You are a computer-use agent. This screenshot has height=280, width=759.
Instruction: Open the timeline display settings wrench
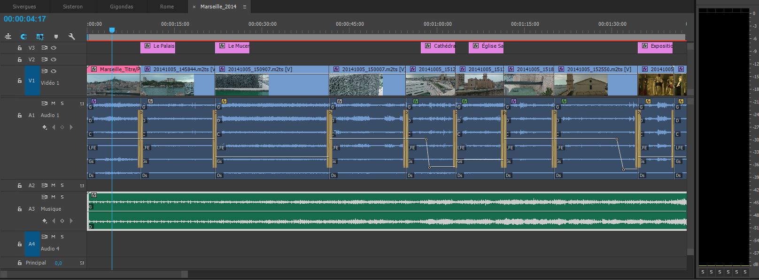coord(71,37)
